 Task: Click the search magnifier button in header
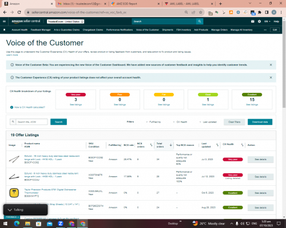pyautogui.click(x=200, y=22)
